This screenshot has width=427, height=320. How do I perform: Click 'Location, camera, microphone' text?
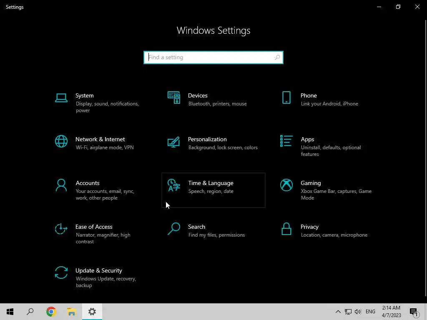pos(334,235)
